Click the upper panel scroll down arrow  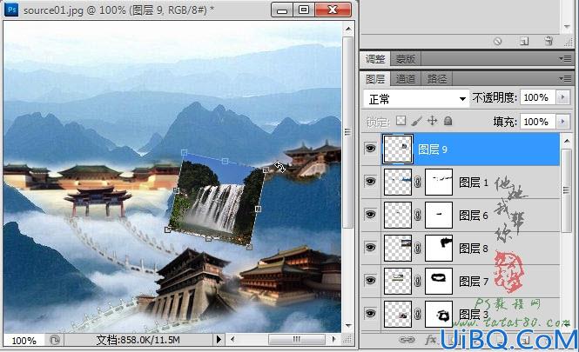(x=567, y=27)
